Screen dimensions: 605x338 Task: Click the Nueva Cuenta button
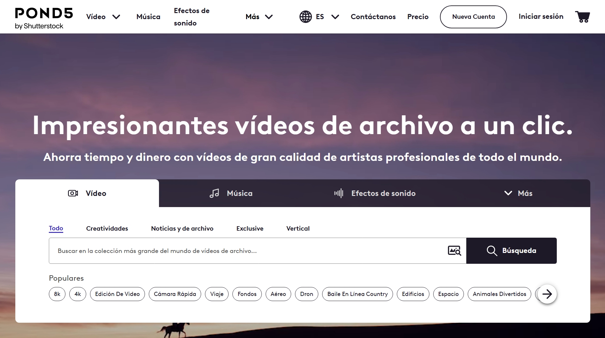pos(473,17)
